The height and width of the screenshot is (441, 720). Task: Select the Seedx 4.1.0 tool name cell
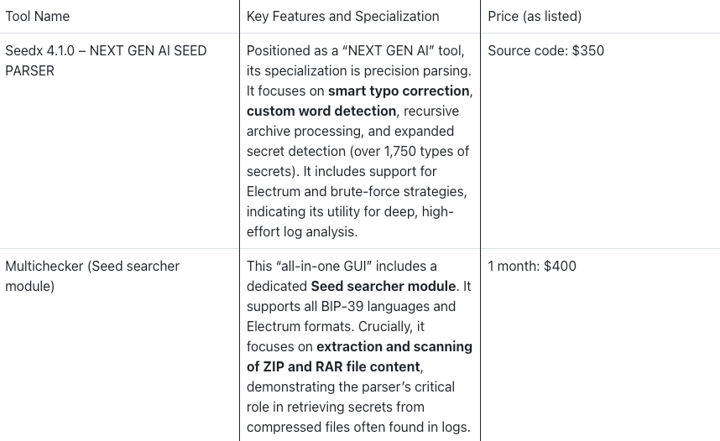click(x=106, y=60)
